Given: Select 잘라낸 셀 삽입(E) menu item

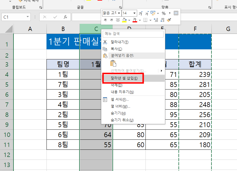Looking at the screenshot, I should pyautogui.click(x=133, y=78).
